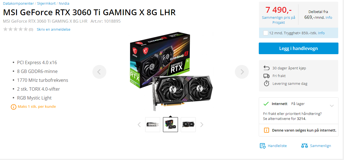Go to the Datakomponenter breadcrumb
The image size is (344, 160).
coord(18,4)
